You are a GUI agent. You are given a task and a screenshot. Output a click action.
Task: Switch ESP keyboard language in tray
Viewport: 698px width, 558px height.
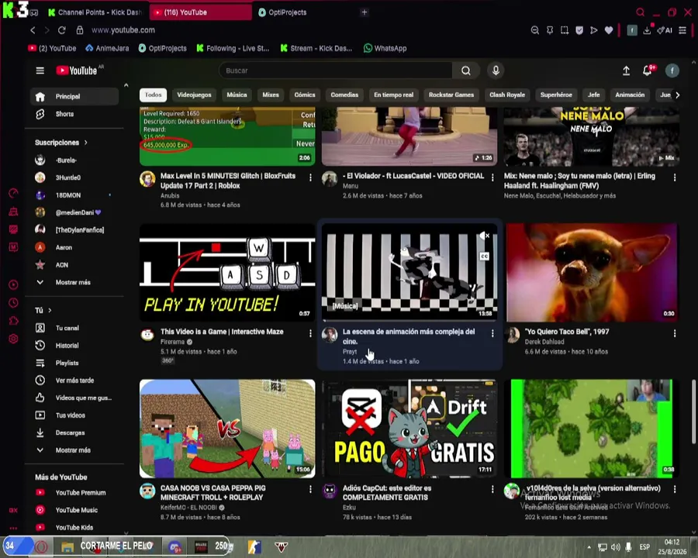644,547
